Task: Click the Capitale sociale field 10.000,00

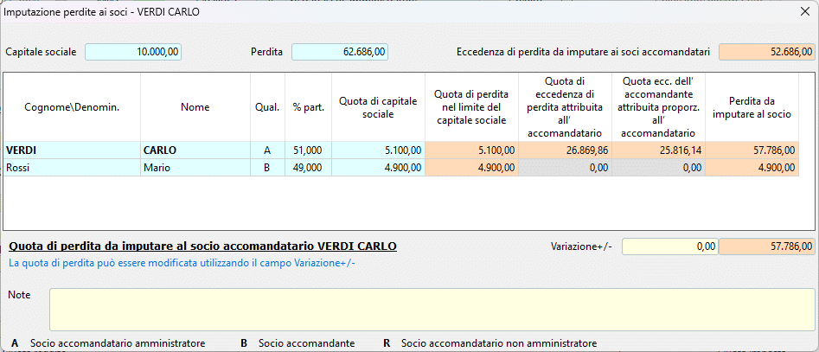Action: 133,52
